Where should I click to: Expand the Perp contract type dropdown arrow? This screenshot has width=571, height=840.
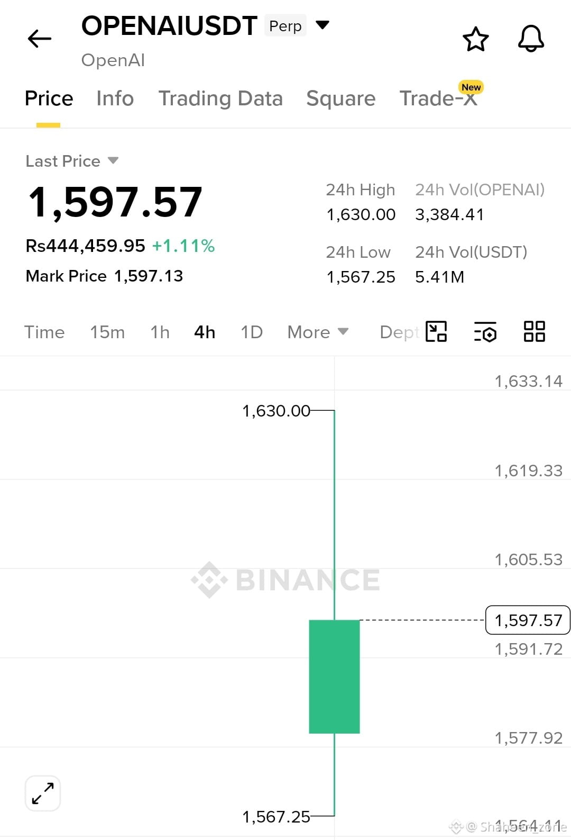(322, 25)
